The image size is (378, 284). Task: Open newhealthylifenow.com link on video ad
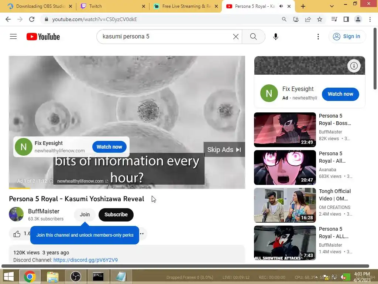(82, 181)
